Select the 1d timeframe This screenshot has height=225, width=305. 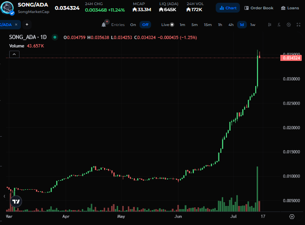pyautogui.click(x=242, y=25)
